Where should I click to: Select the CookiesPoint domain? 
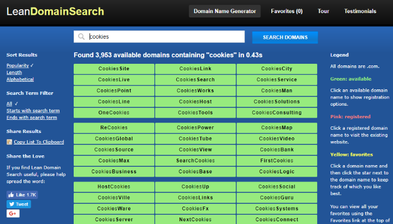[114, 90]
